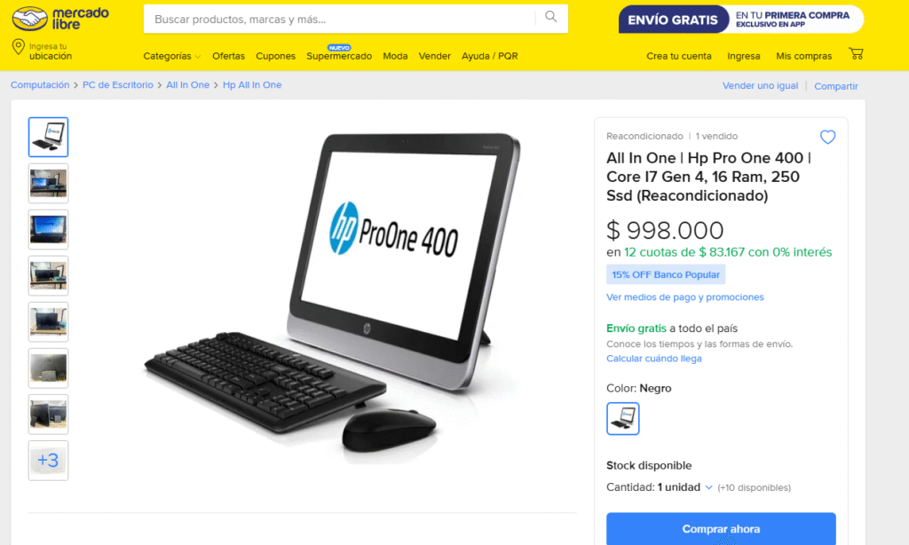
Task: Click the search magnifier icon
Action: (x=550, y=18)
